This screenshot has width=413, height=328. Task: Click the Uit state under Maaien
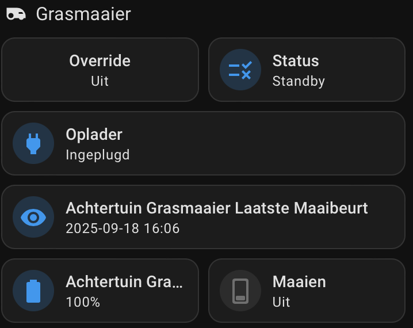coord(281,302)
